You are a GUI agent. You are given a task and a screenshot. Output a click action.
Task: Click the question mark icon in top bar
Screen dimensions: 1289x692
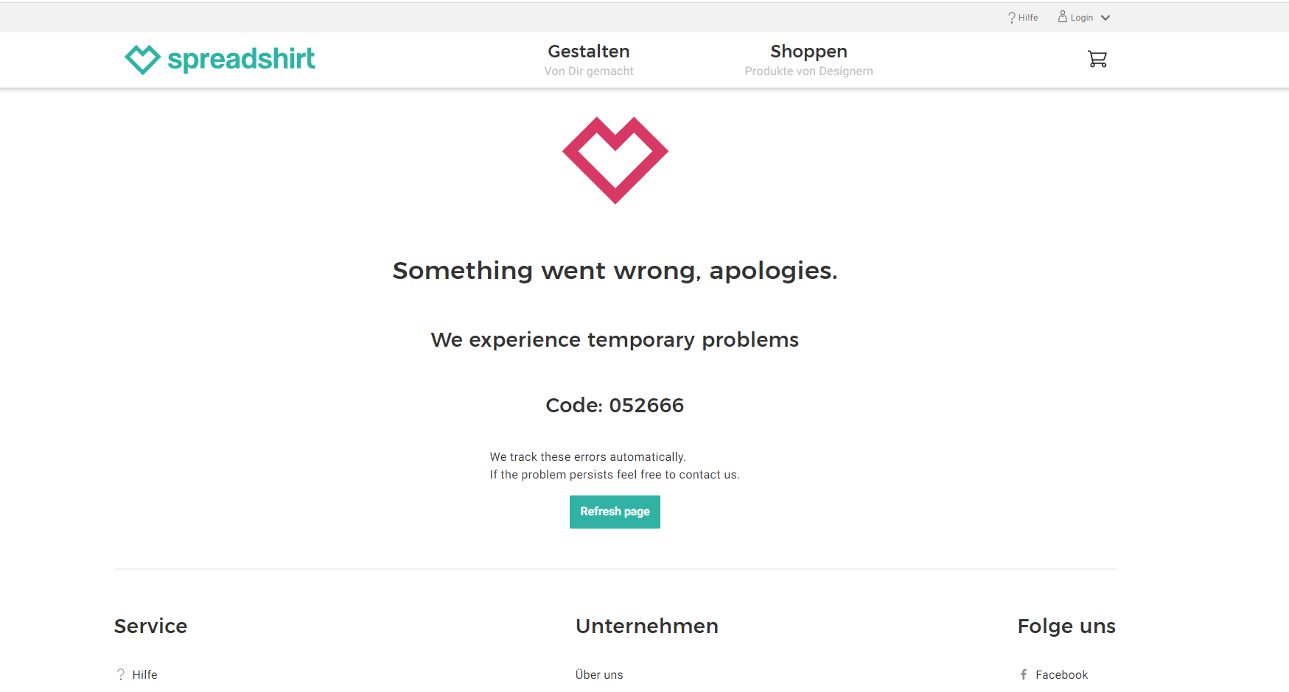tap(1011, 18)
